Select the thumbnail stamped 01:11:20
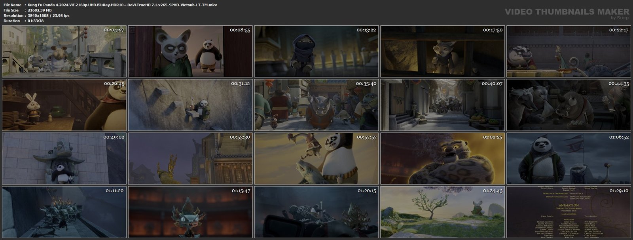Image resolution: width=633 pixels, height=240 pixels. [x=64, y=212]
